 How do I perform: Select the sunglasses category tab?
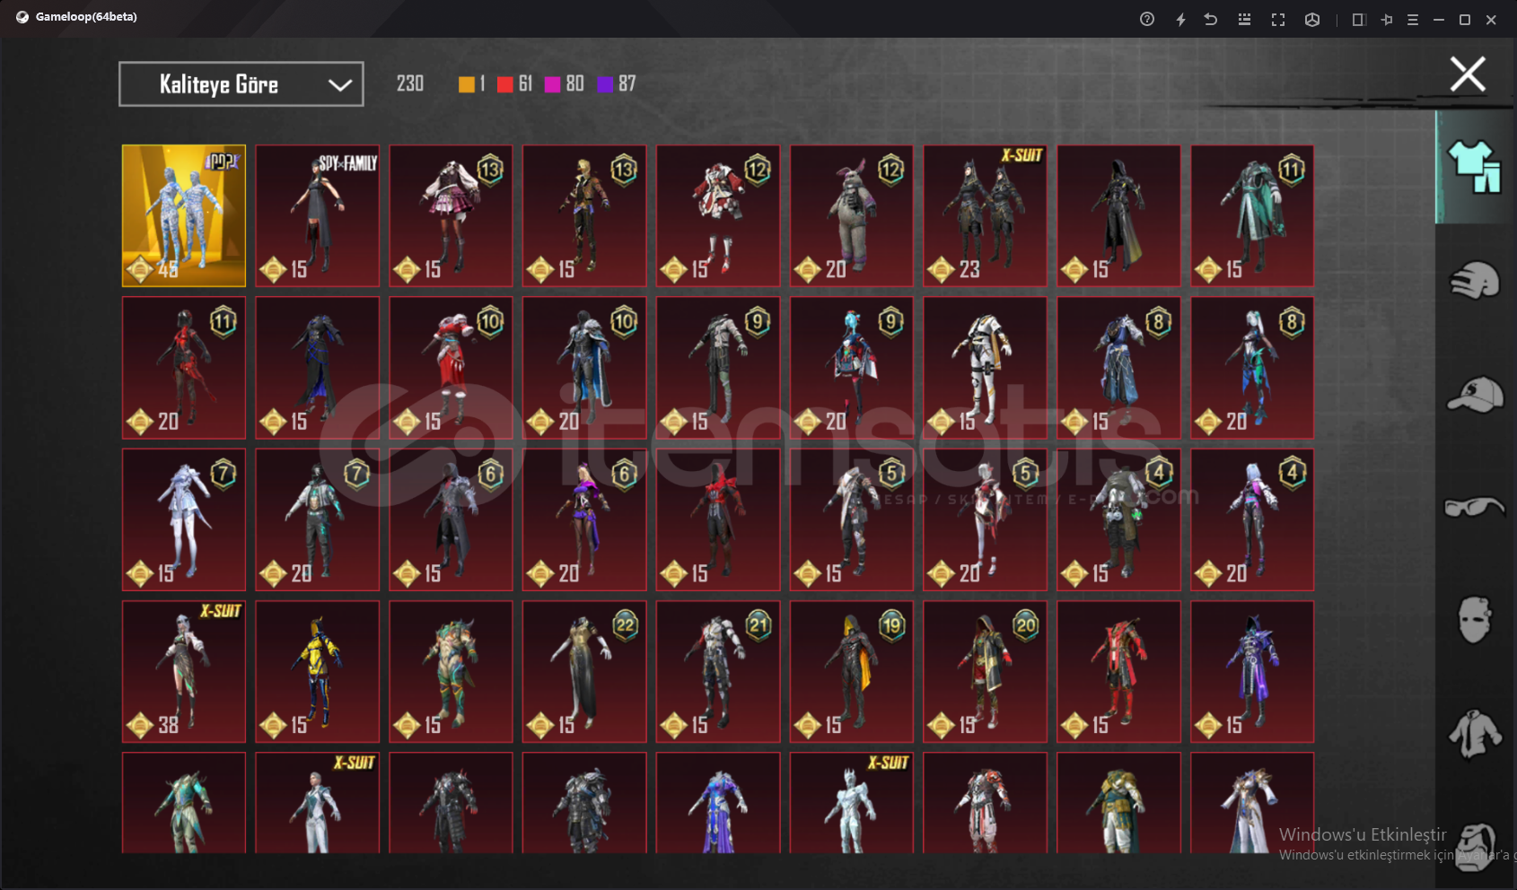pos(1474,508)
